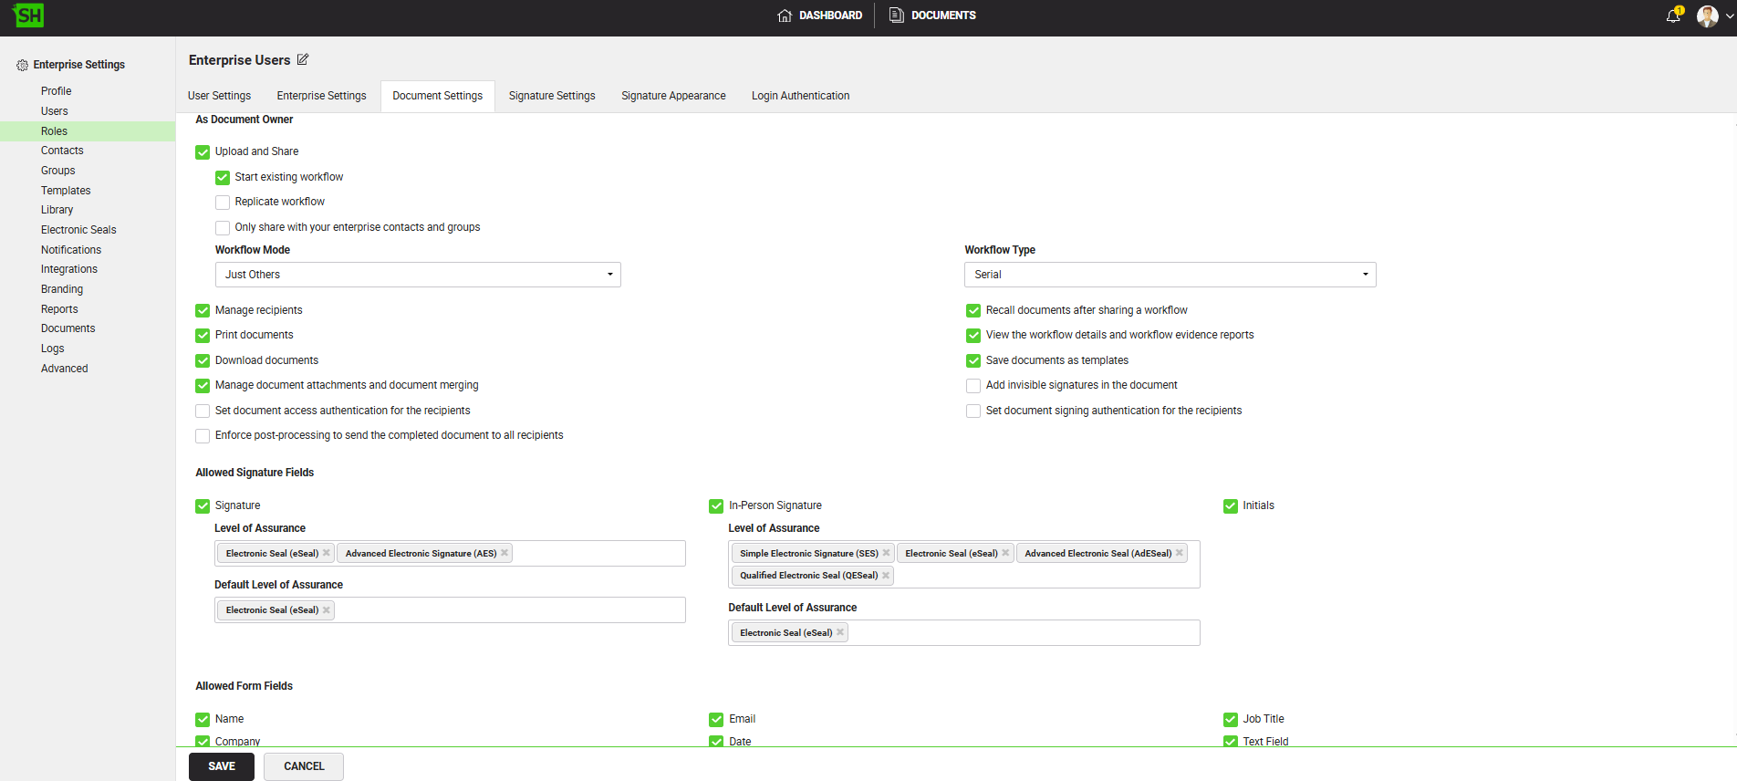This screenshot has height=781, width=1737.
Task: Enable the Replicate workflow checkbox
Action: click(223, 203)
